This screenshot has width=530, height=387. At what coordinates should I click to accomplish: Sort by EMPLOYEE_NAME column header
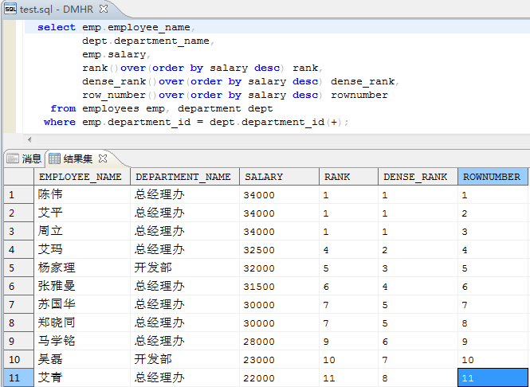(x=80, y=177)
